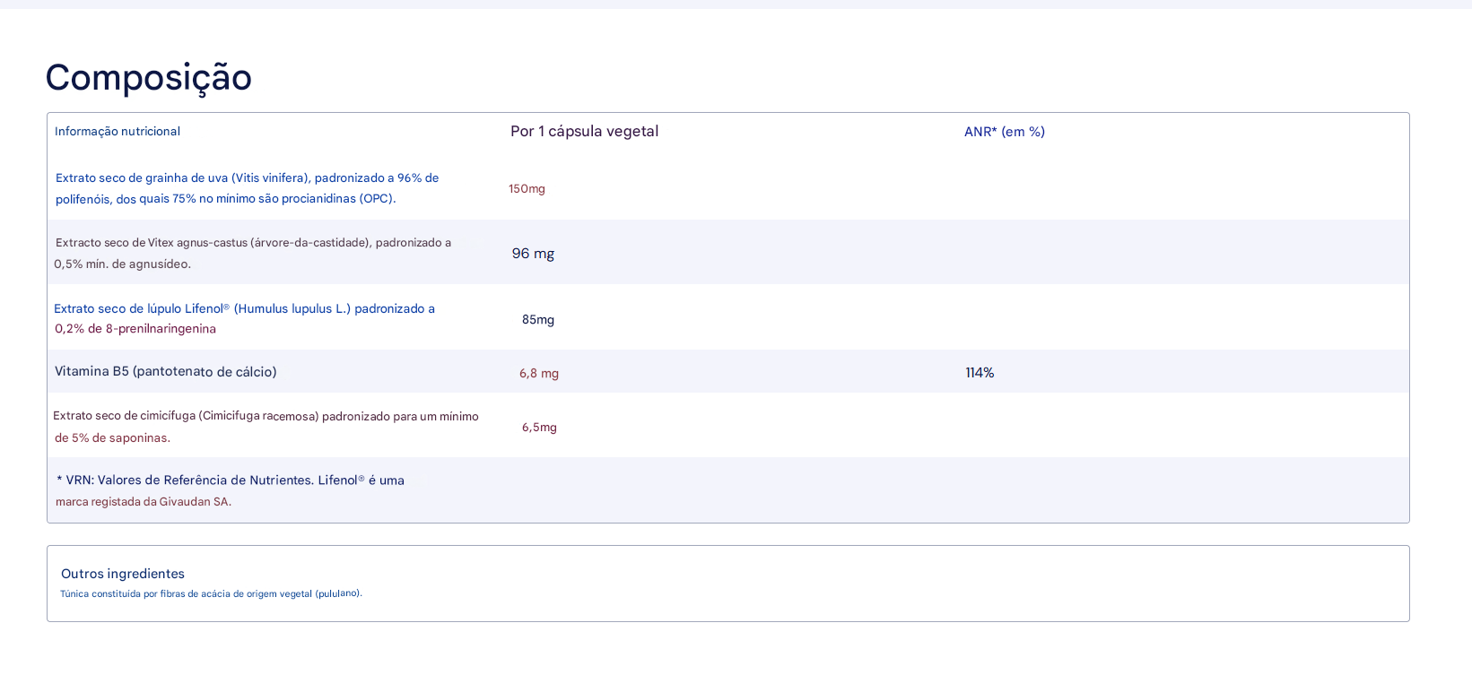Click the 150mg dosage value
This screenshot has height=675, width=1472.
coord(527,189)
